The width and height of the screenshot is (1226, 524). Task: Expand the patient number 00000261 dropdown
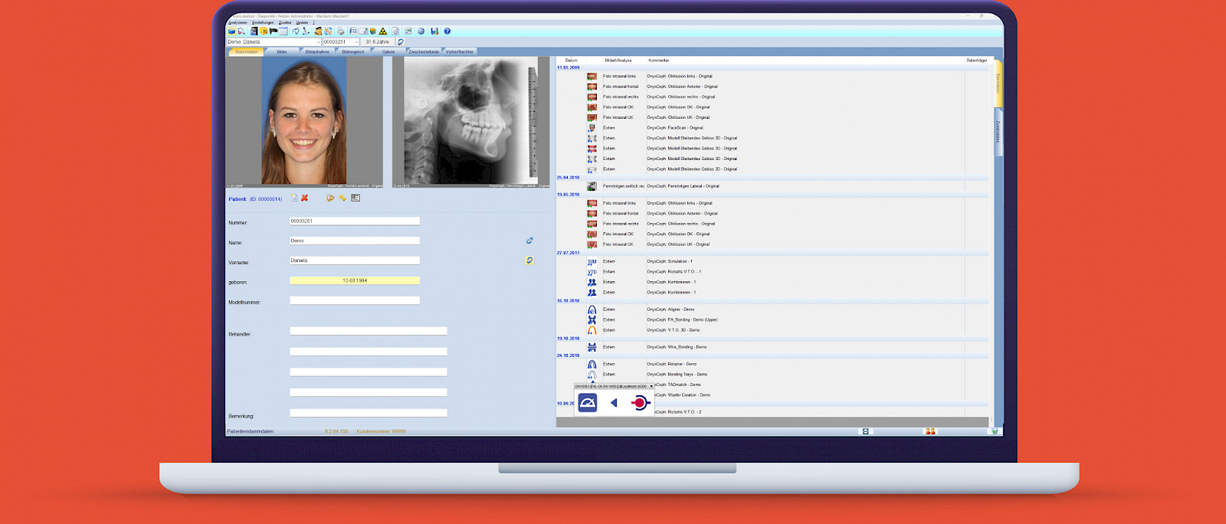(x=356, y=42)
